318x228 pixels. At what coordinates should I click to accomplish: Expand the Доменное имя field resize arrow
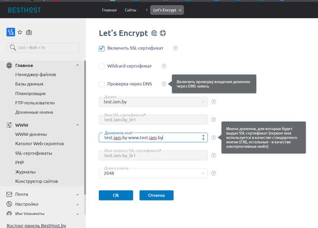click(x=203, y=138)
